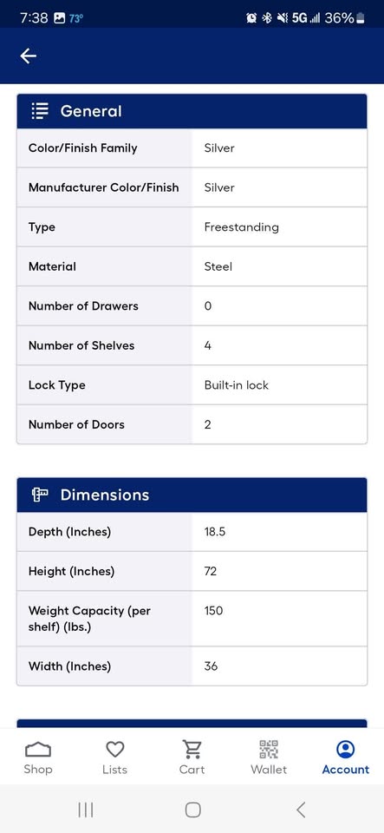This screenshot has height=833, width=384.
Task: Tap the battery percentage in status bar
Action: (x=339, y=17)
